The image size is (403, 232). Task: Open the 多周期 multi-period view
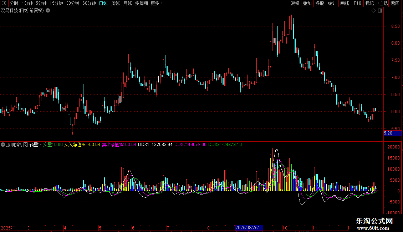141,3
